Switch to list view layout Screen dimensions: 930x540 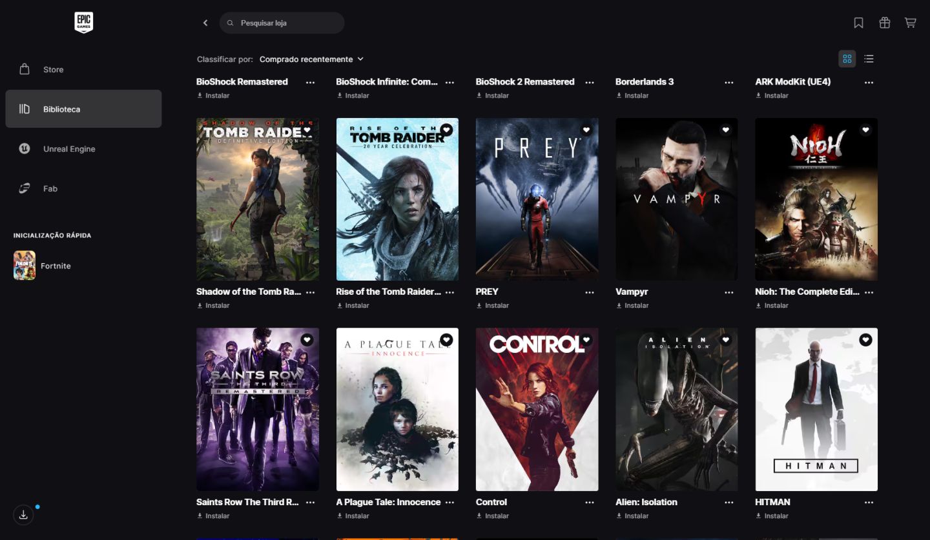click(869, 59)
